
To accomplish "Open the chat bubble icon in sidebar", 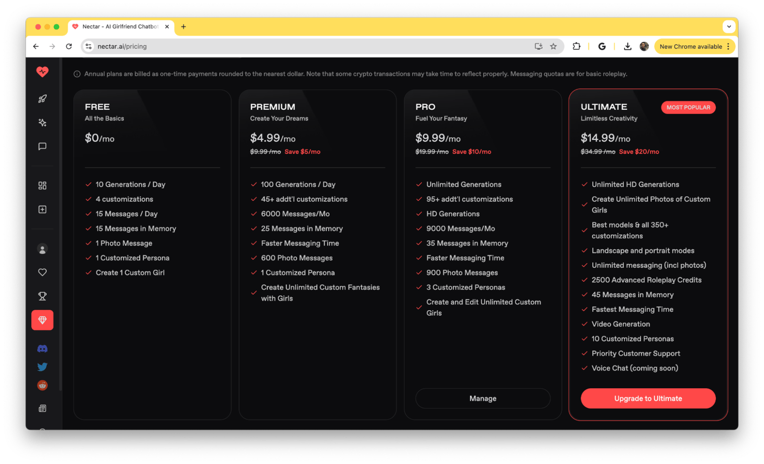I will click(x=42, y=146).
